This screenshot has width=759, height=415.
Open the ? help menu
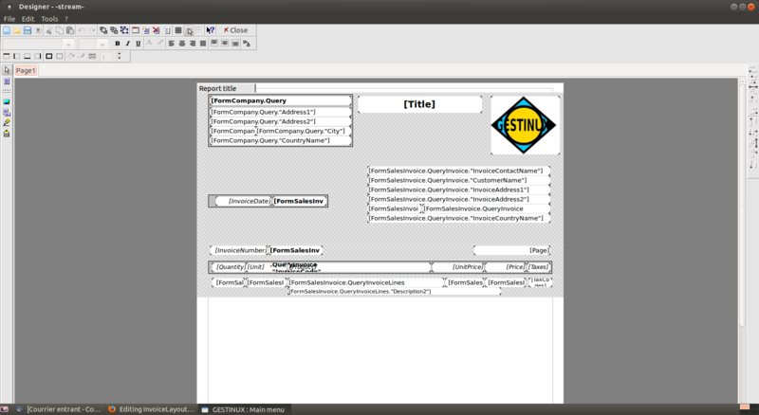66,18
